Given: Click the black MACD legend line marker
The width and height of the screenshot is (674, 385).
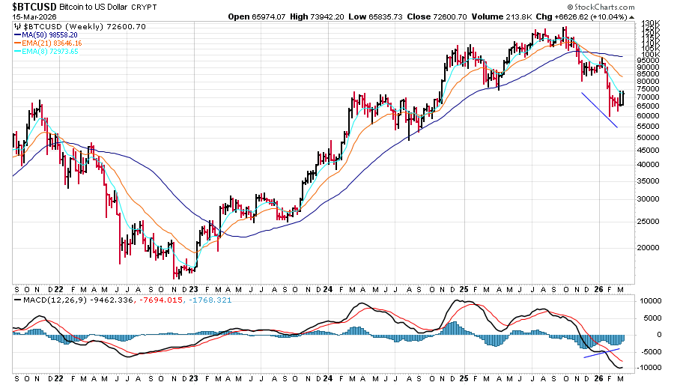Looking at the screenshot, I should tap(18, 300).
